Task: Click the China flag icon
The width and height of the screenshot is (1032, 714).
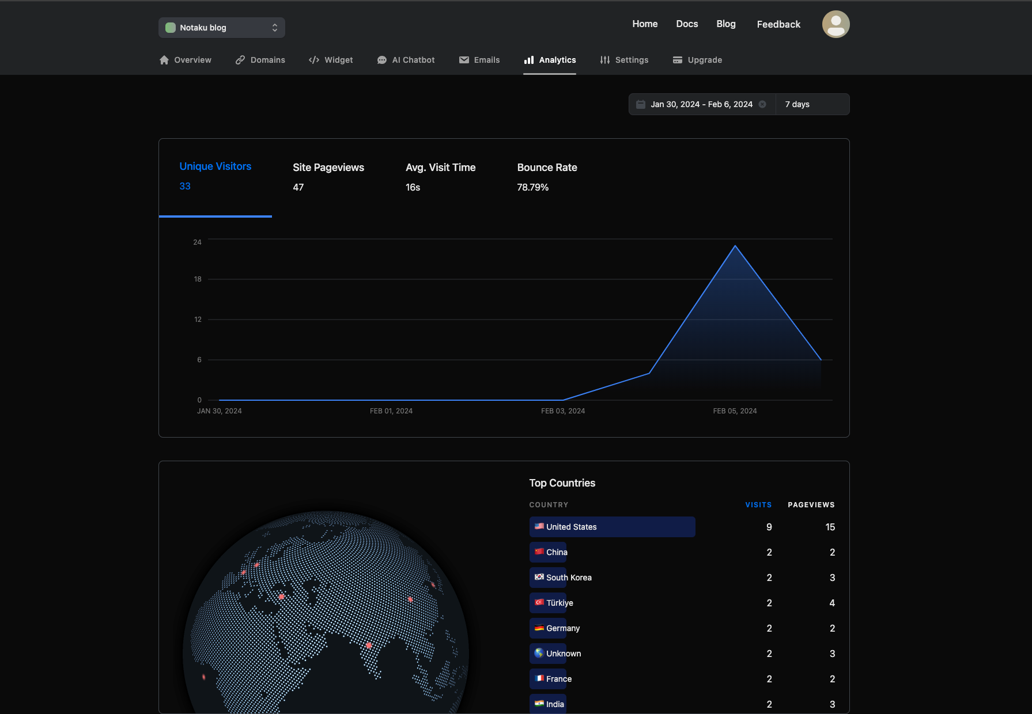Action: [x=539, y=552]
